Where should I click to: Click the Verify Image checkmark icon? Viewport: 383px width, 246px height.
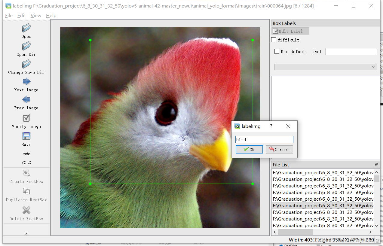click(26, 118)
